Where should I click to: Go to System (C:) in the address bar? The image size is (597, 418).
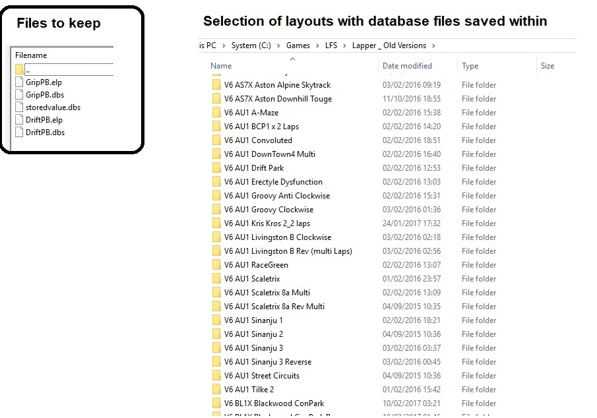[x=252, y=45]
